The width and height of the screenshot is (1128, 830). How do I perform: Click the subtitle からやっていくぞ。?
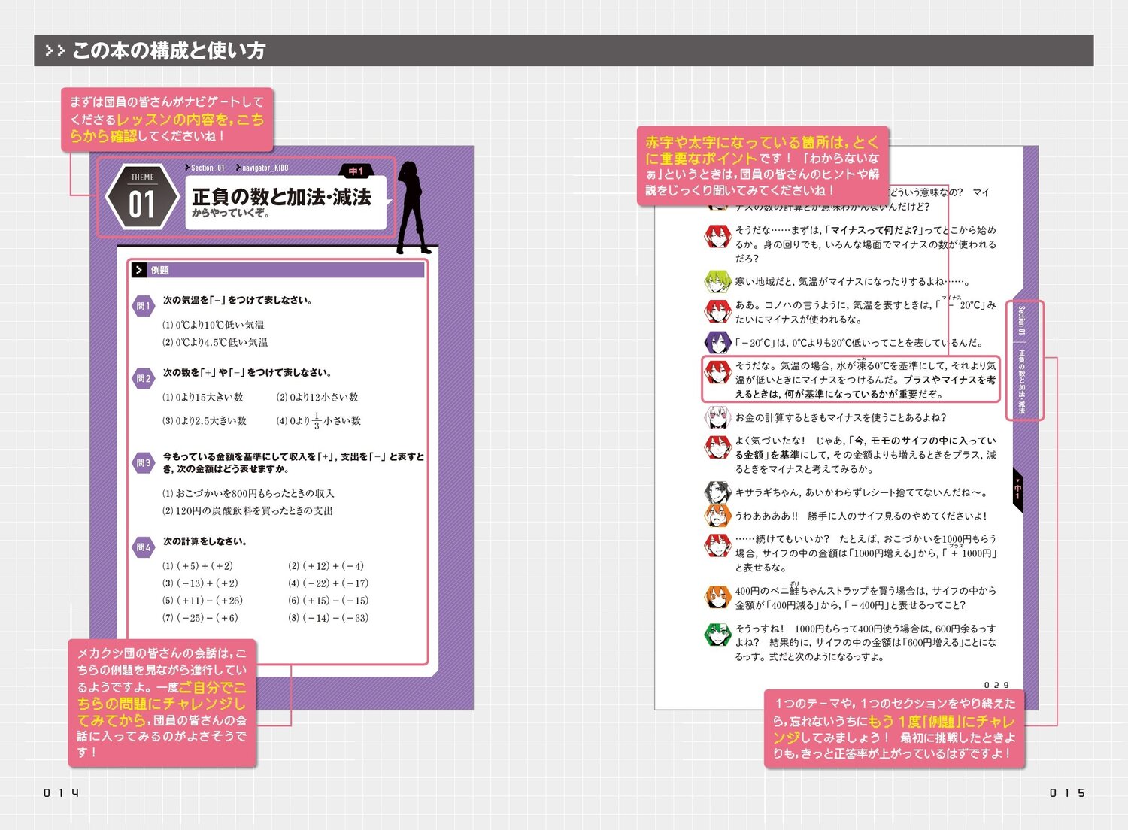pyautogui.click(x=231, y=214)
